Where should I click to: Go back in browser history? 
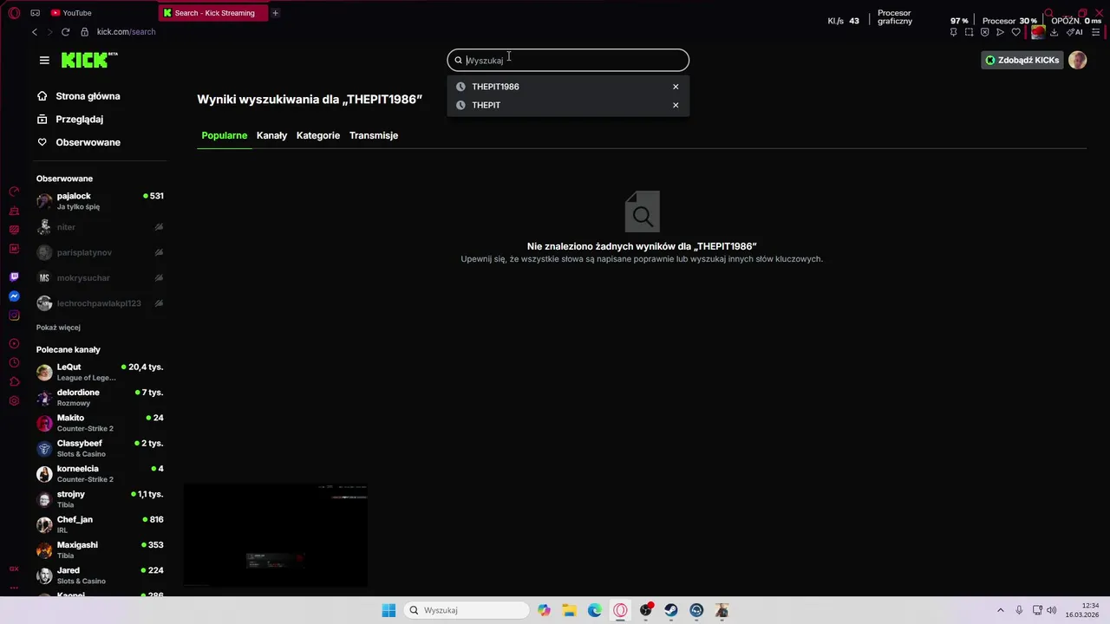point(35,32)
